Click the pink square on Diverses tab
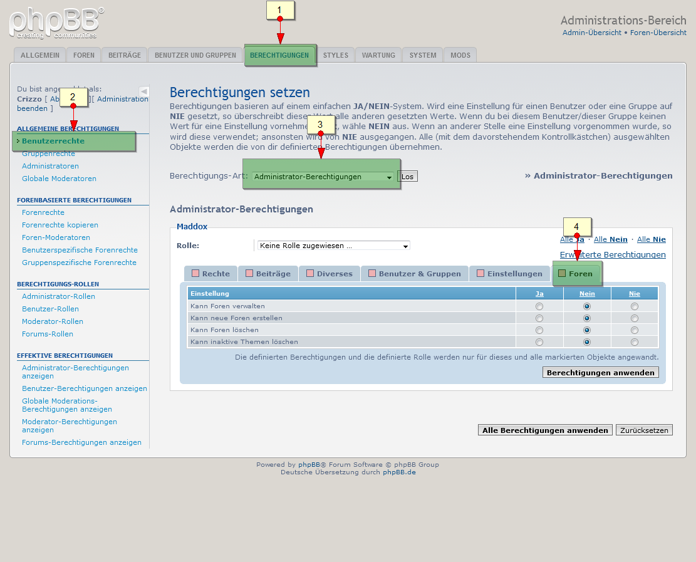This screenshot has width=696, height=562. coord(309,274)
